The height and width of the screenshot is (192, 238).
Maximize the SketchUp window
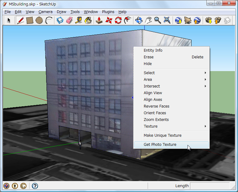[x=219, y=3]
